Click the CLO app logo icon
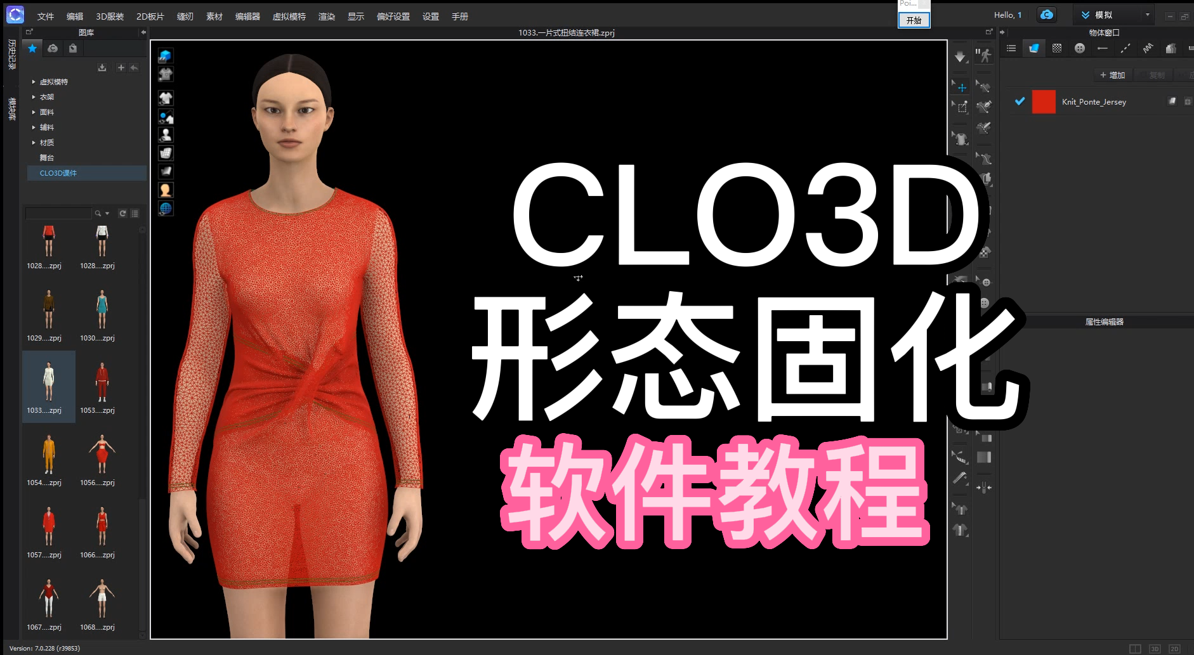 pos(15,15)
